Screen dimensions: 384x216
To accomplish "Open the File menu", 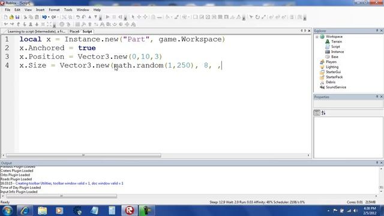I will coord(8,10).
